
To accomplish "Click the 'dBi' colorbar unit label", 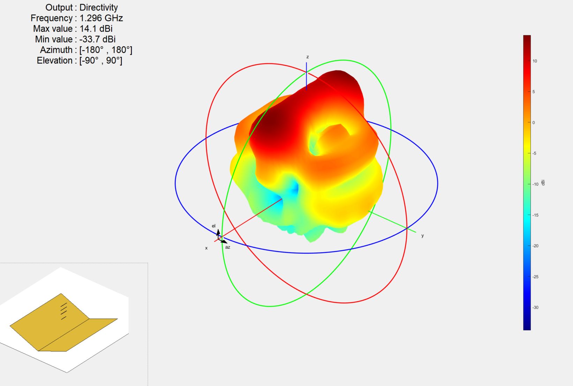I will pos(543,183).
